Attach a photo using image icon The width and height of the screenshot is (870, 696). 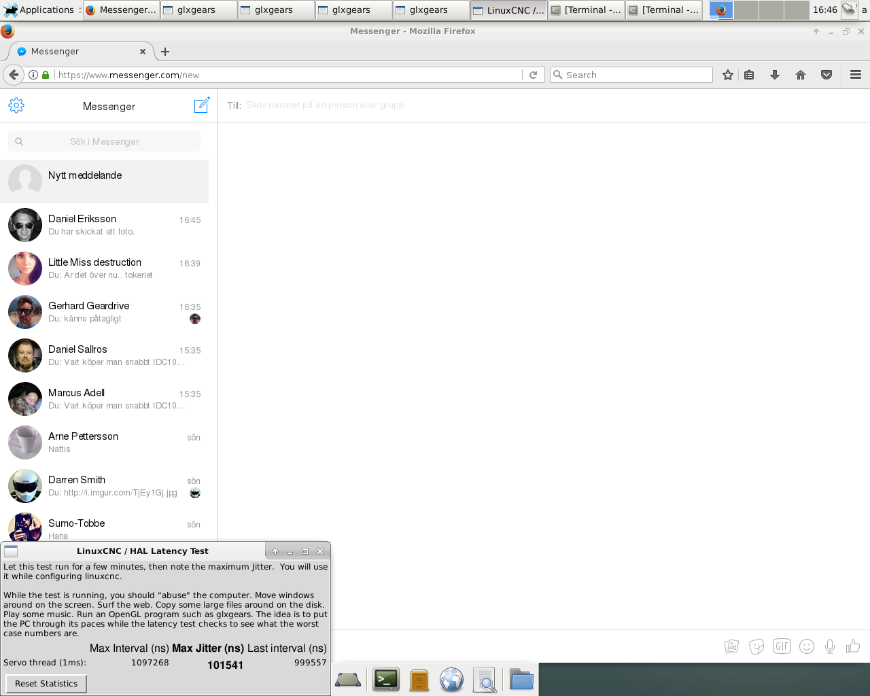click(x=731, y=646)
